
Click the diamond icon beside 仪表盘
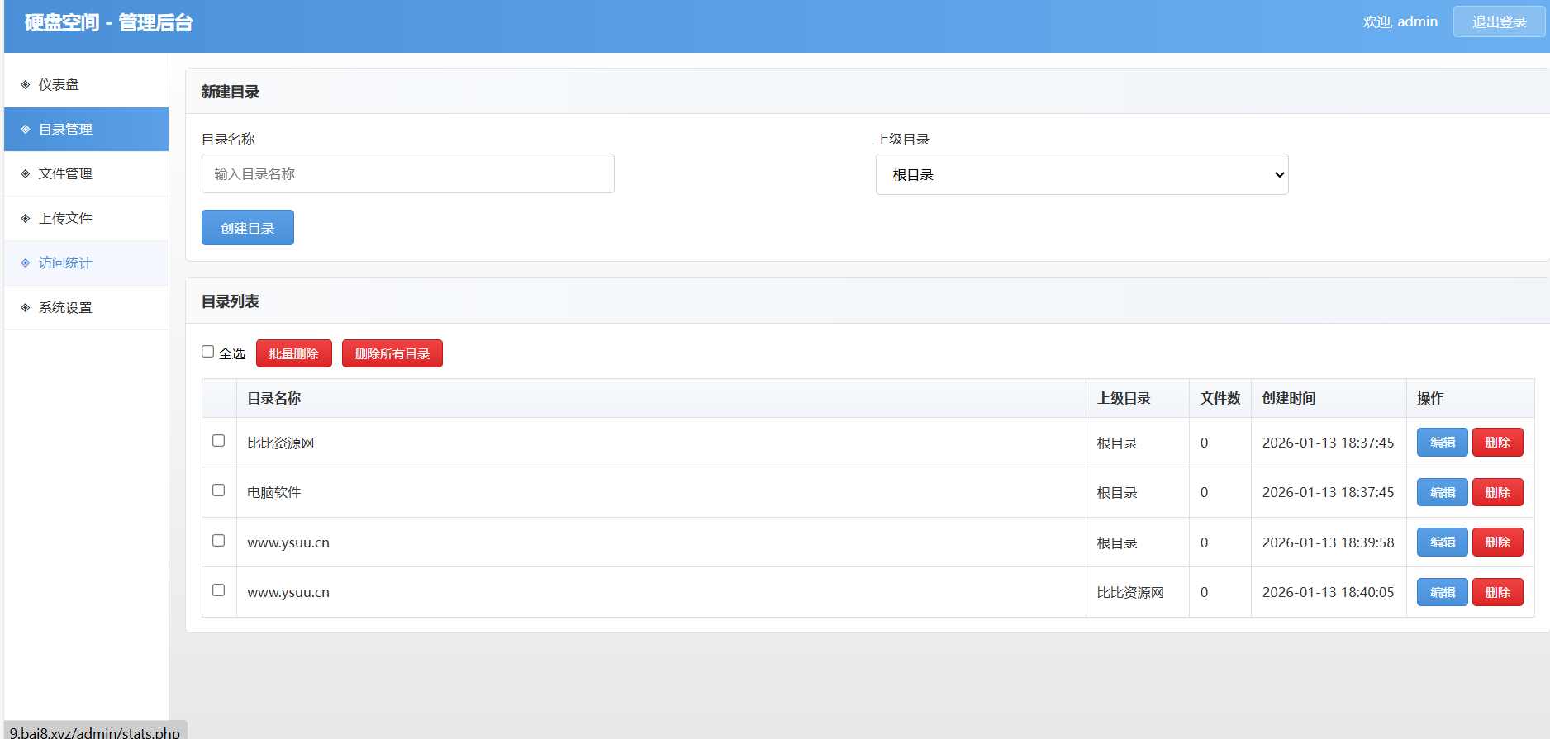(x=26, y=85)
